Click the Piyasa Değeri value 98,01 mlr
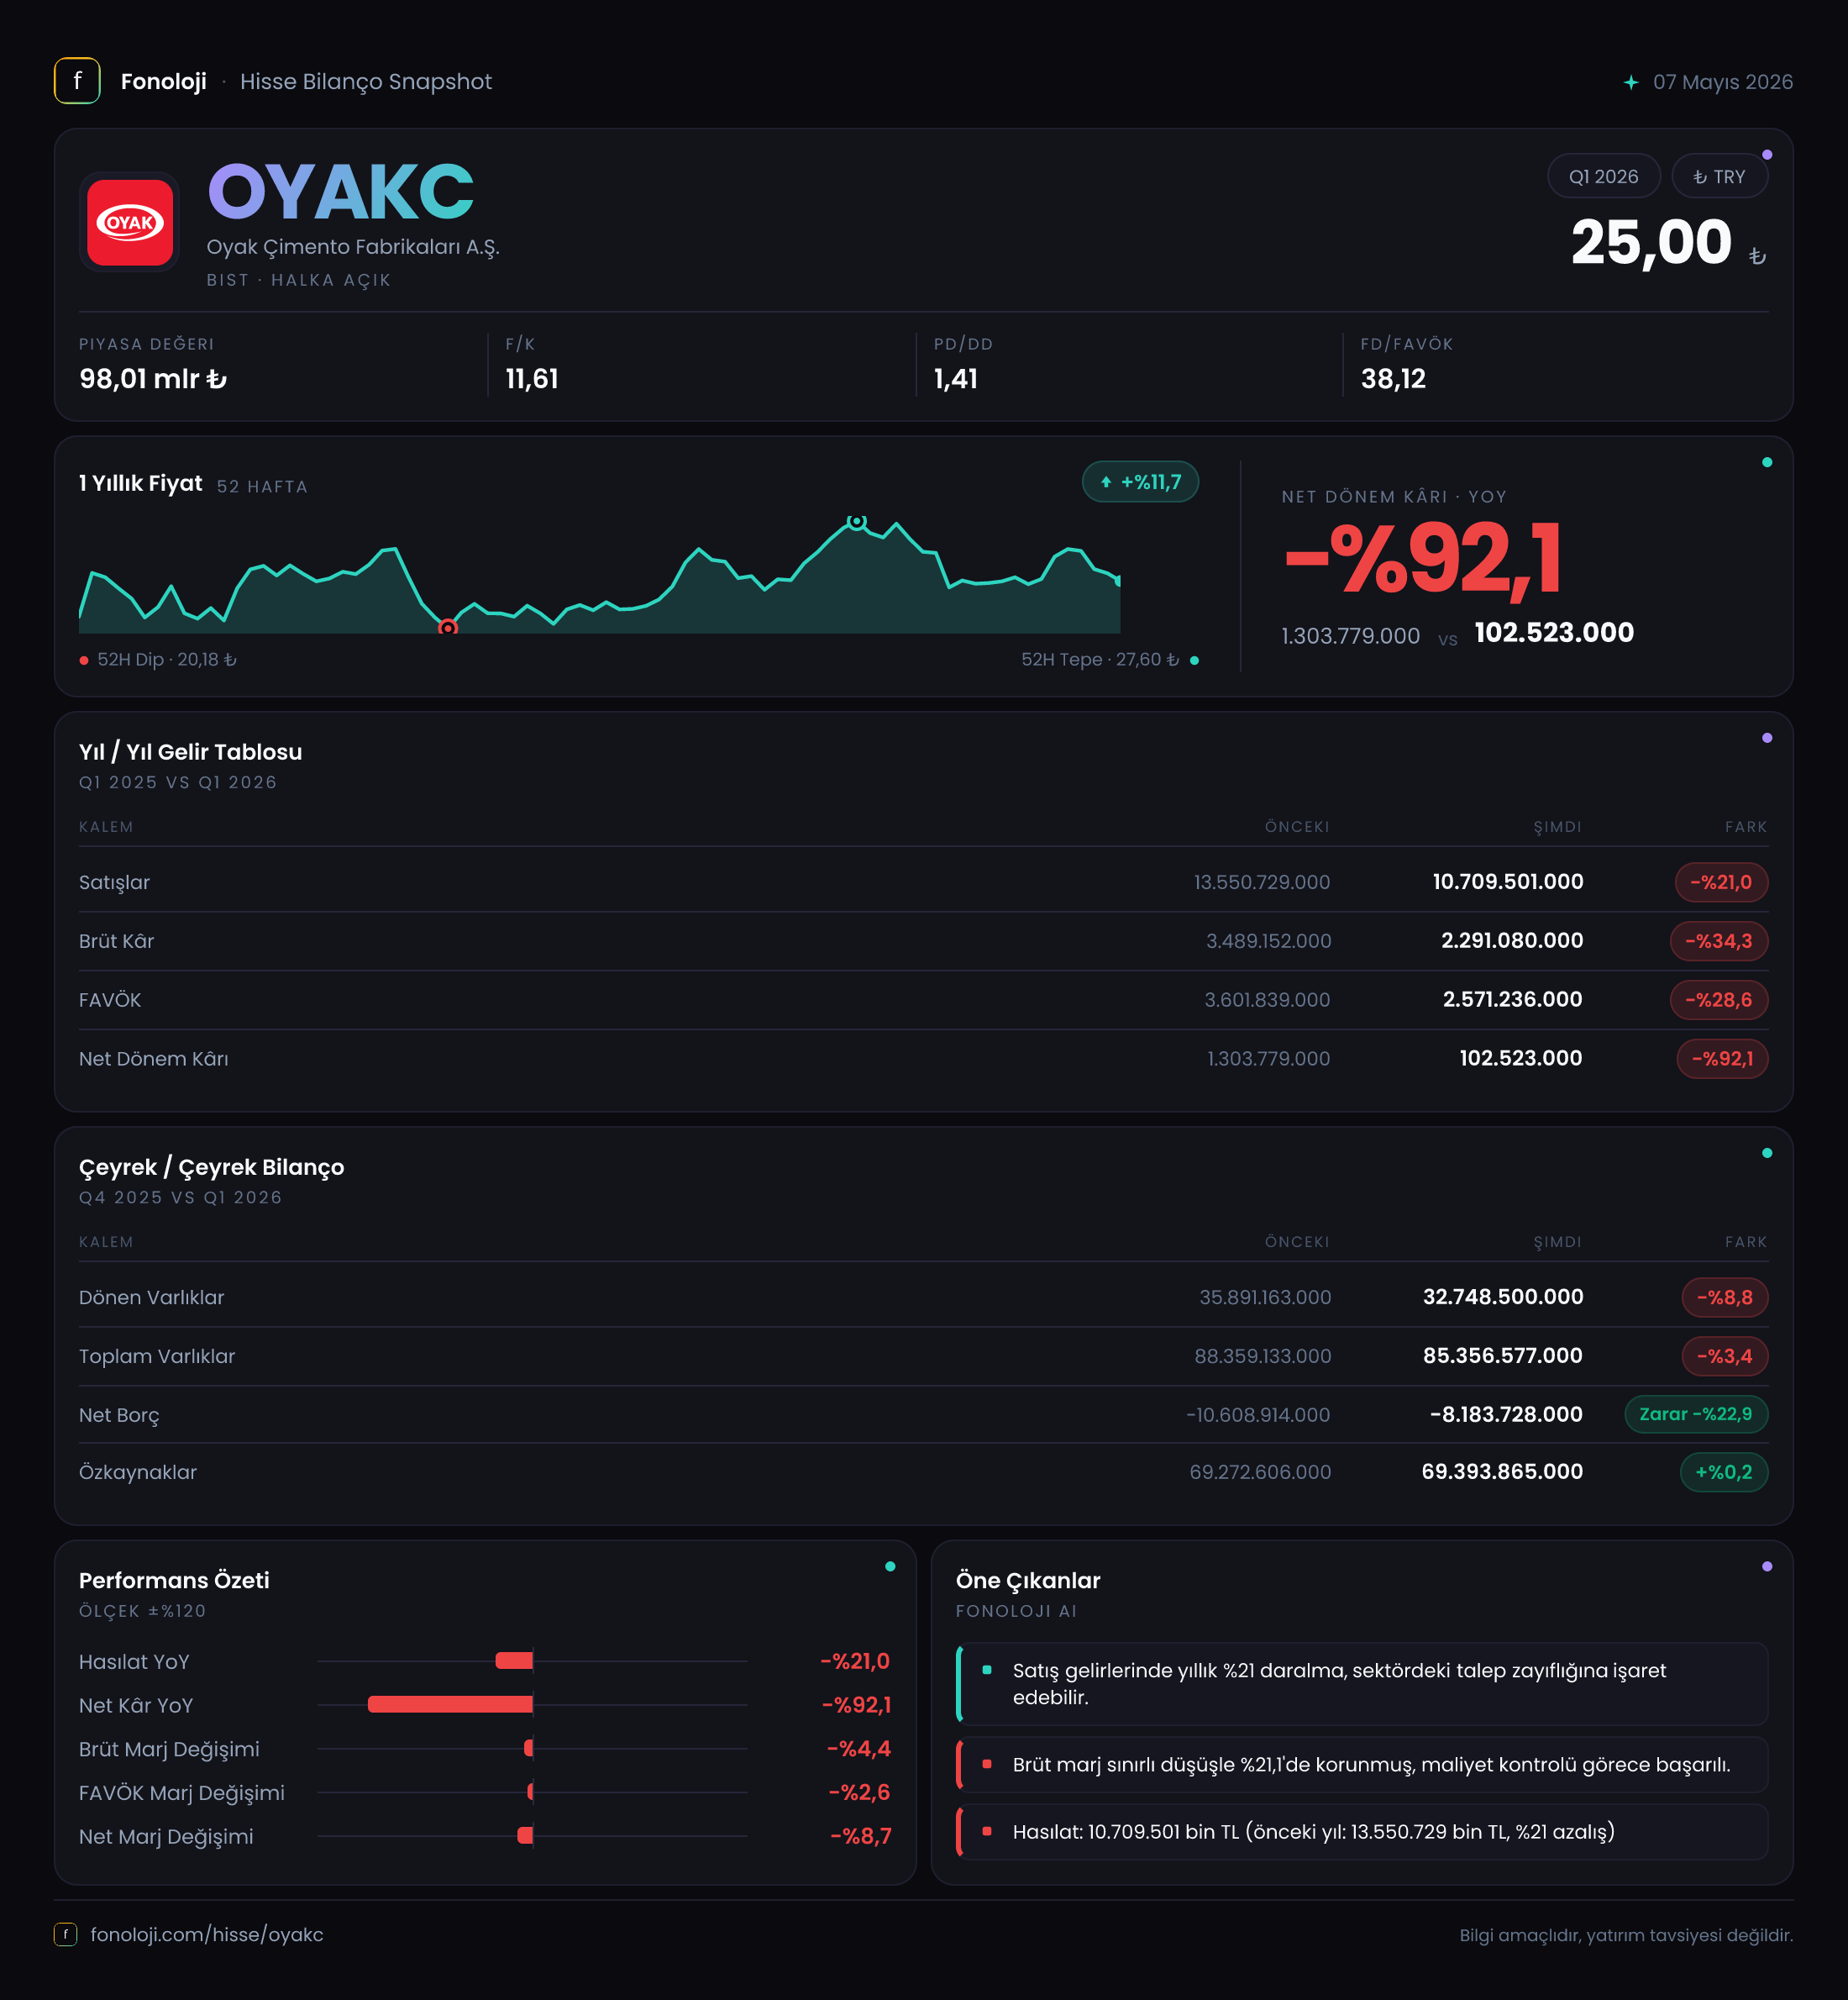Image resolution: width=1848 pixels, height=2000 pixels. point(153,379)
